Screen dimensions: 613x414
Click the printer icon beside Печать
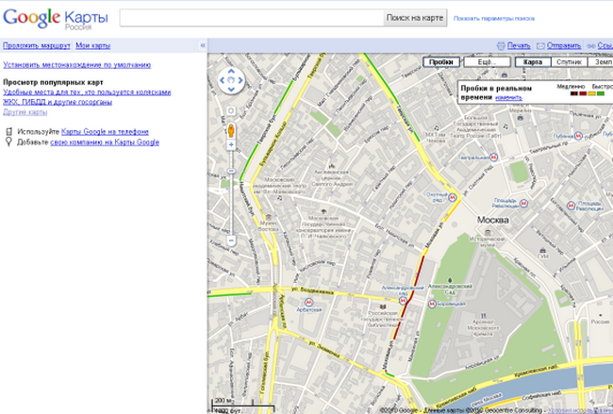coord(501,46)
